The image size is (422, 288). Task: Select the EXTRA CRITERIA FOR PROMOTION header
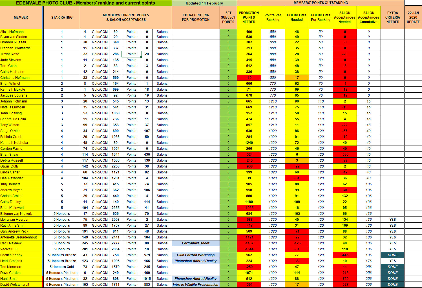click(x=196, y=17)
